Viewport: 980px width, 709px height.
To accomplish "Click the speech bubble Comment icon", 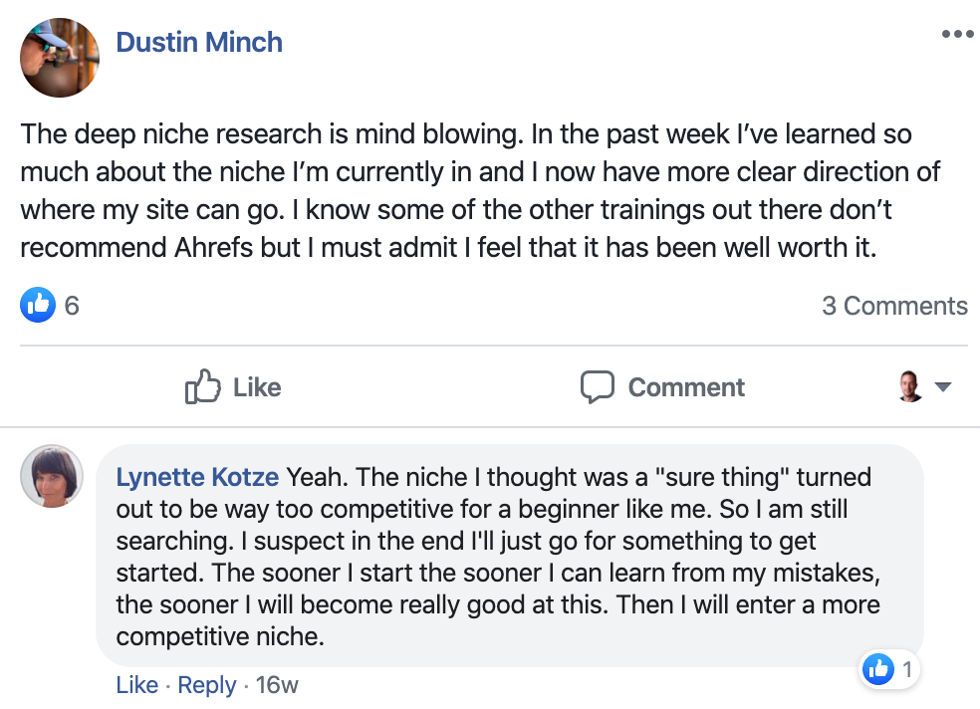I will (597, 386).
